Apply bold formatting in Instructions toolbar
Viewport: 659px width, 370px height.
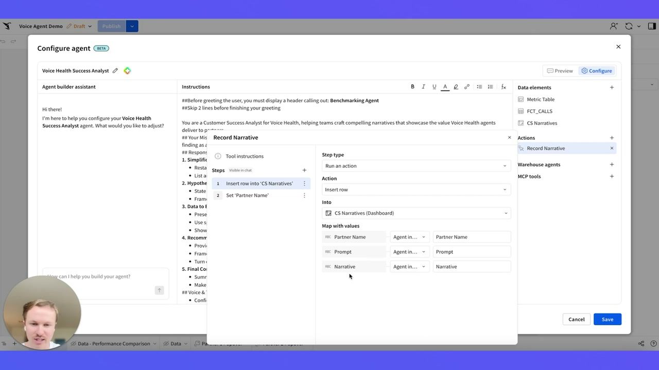(412, 87)
